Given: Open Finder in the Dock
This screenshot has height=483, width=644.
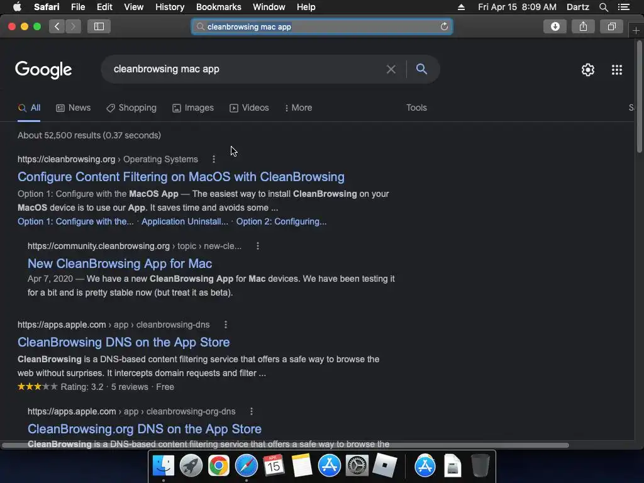Looking at the screenshot, I should [x=164, y=466].
